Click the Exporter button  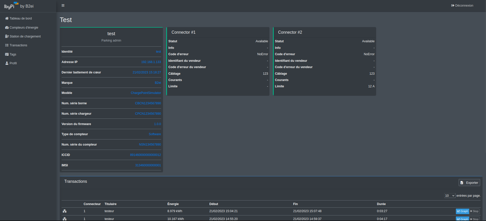469,183
